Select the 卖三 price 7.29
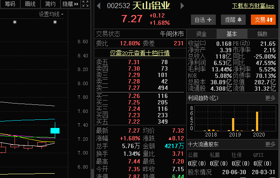The image size is (280, 178). (x=134, y=75)
